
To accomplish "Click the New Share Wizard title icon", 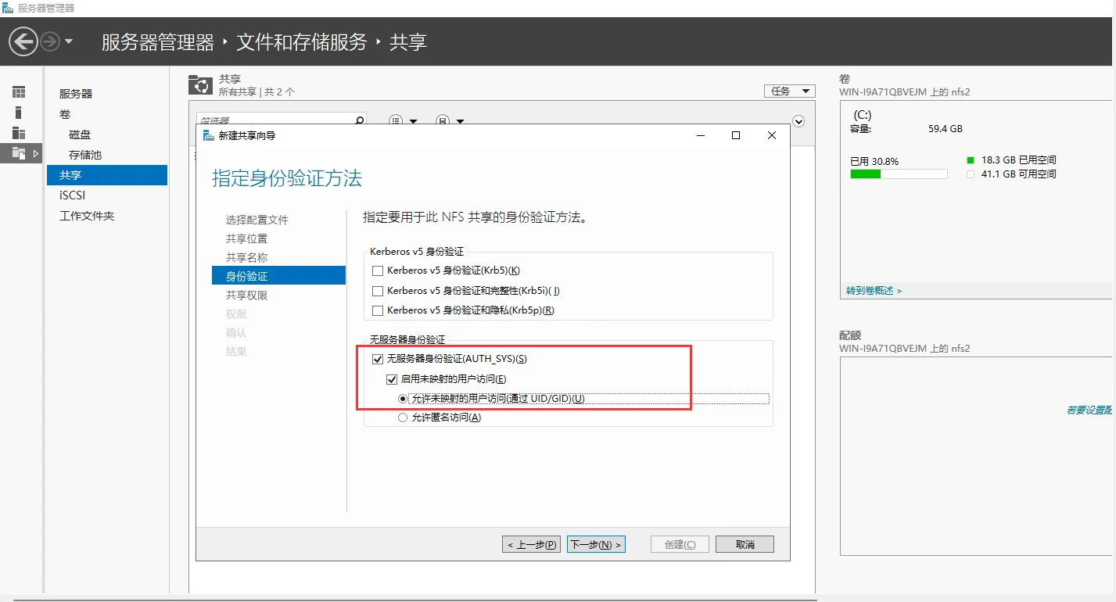I will (208, 135).
